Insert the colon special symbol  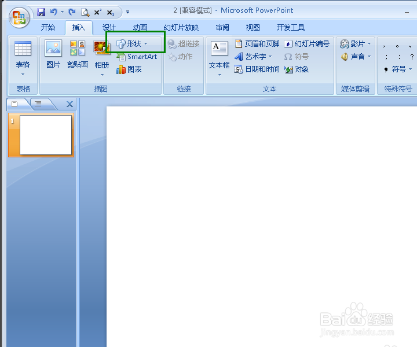(399, 57)
